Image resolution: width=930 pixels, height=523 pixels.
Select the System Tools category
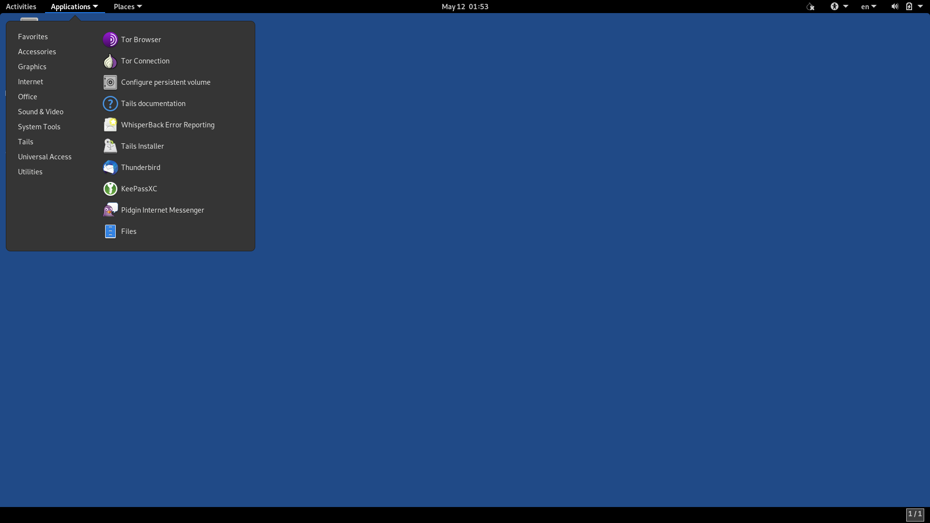click(39, 127)
